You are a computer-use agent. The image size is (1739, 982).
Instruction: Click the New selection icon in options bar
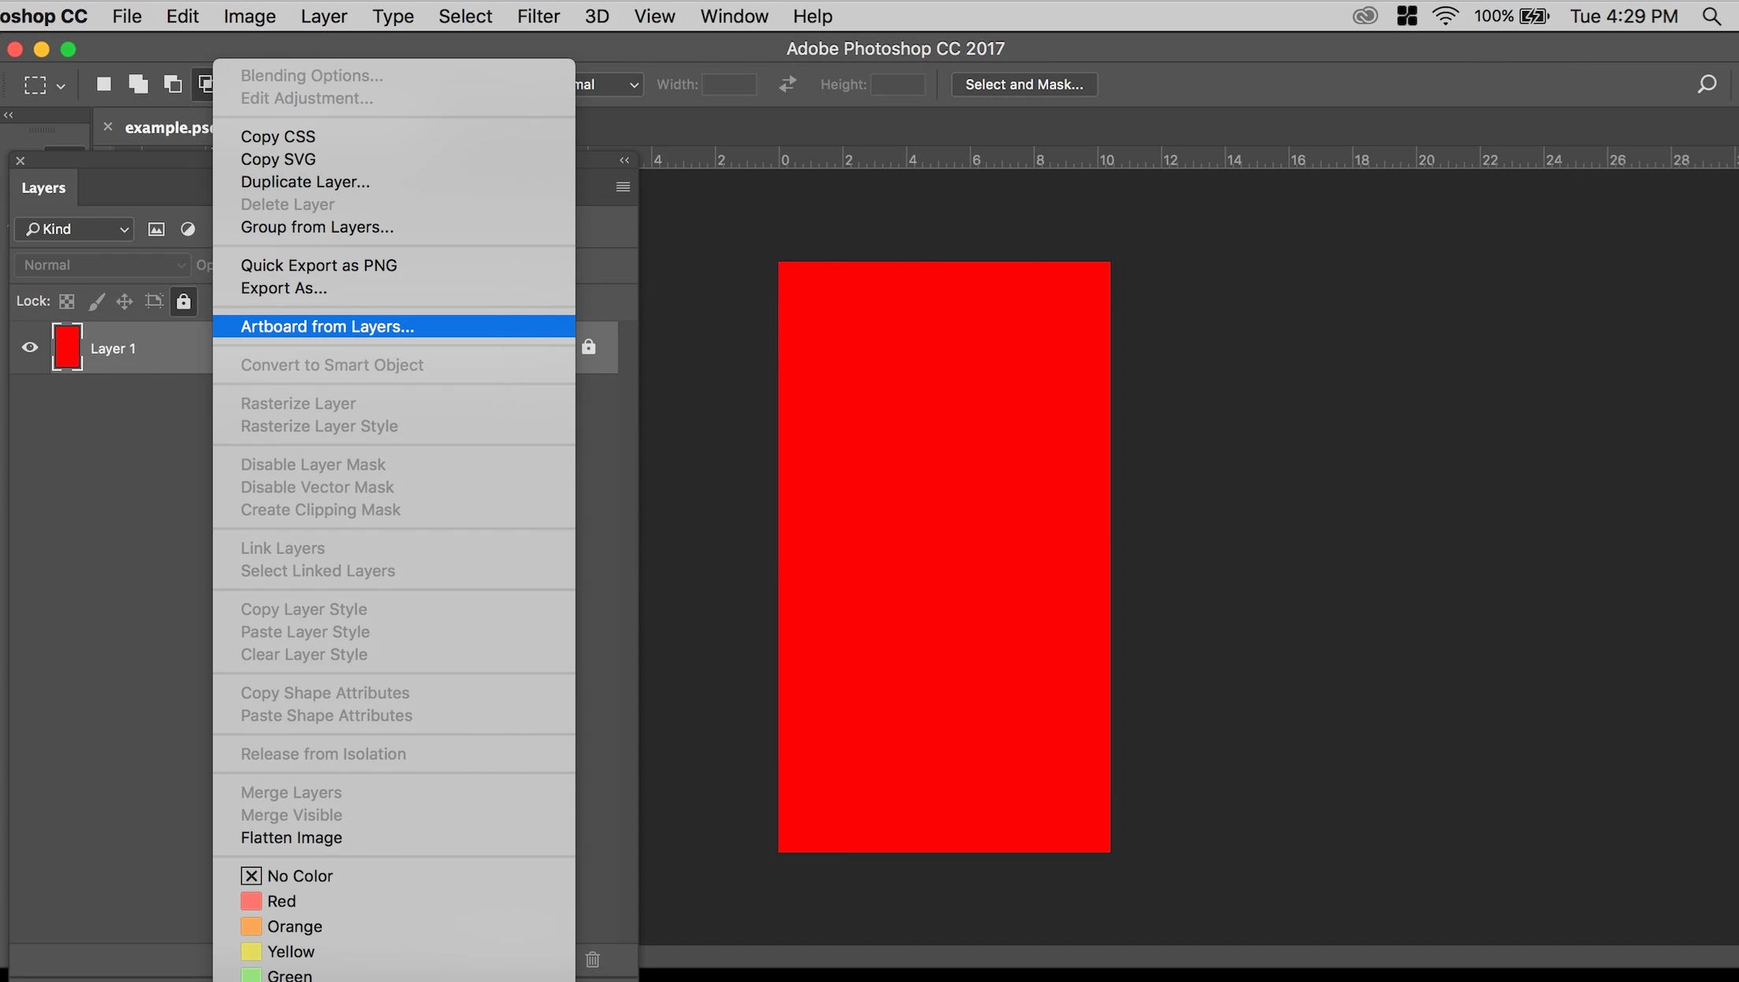coord(103,84)
